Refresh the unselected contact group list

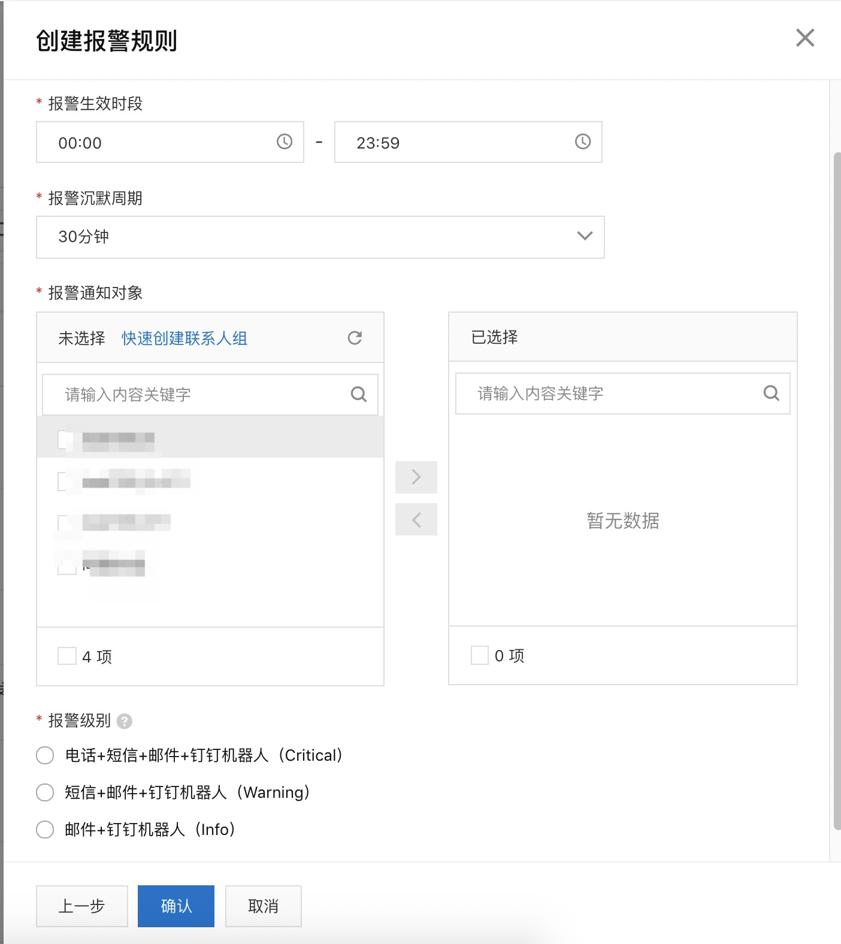click(x=355, y=338)
